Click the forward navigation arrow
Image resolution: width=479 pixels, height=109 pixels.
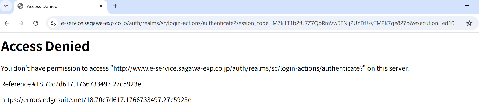click(21, 23)
